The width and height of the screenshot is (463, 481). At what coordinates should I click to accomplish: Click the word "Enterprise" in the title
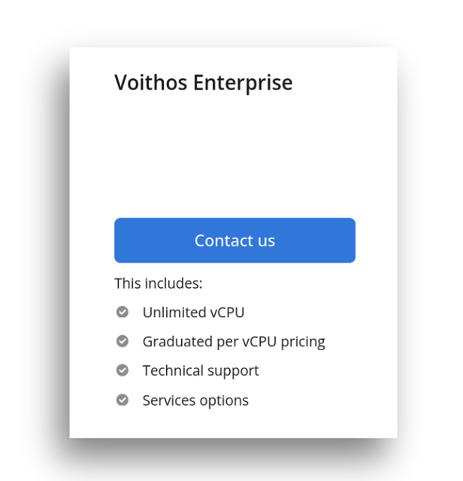243,83
